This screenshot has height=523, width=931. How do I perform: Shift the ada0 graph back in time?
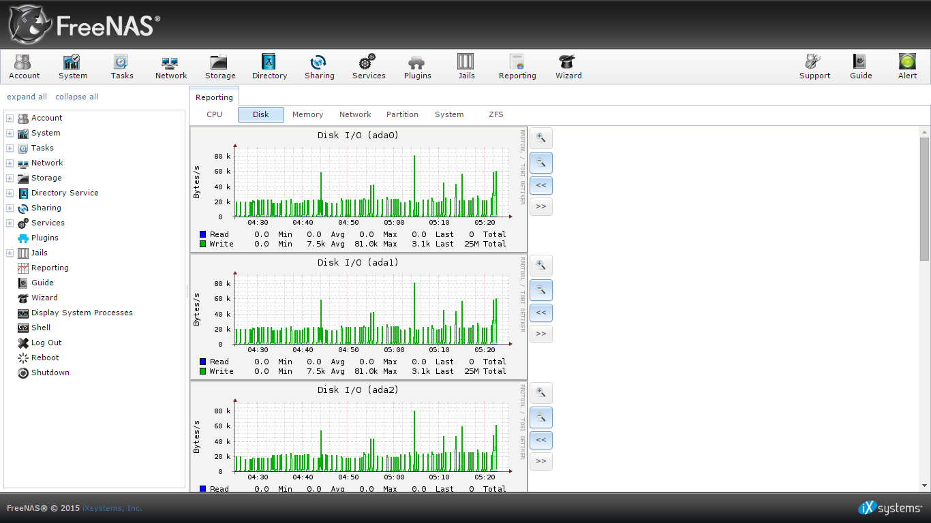coord(541,185)
